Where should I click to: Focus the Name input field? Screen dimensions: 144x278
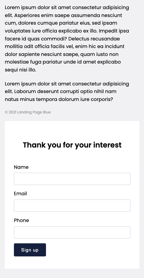(x=72, y=179)
